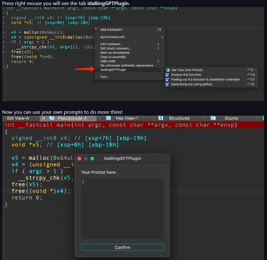Click the green zoom button of plugin dialog
Viewport: 267px width, 260px height.
[92, 159]
